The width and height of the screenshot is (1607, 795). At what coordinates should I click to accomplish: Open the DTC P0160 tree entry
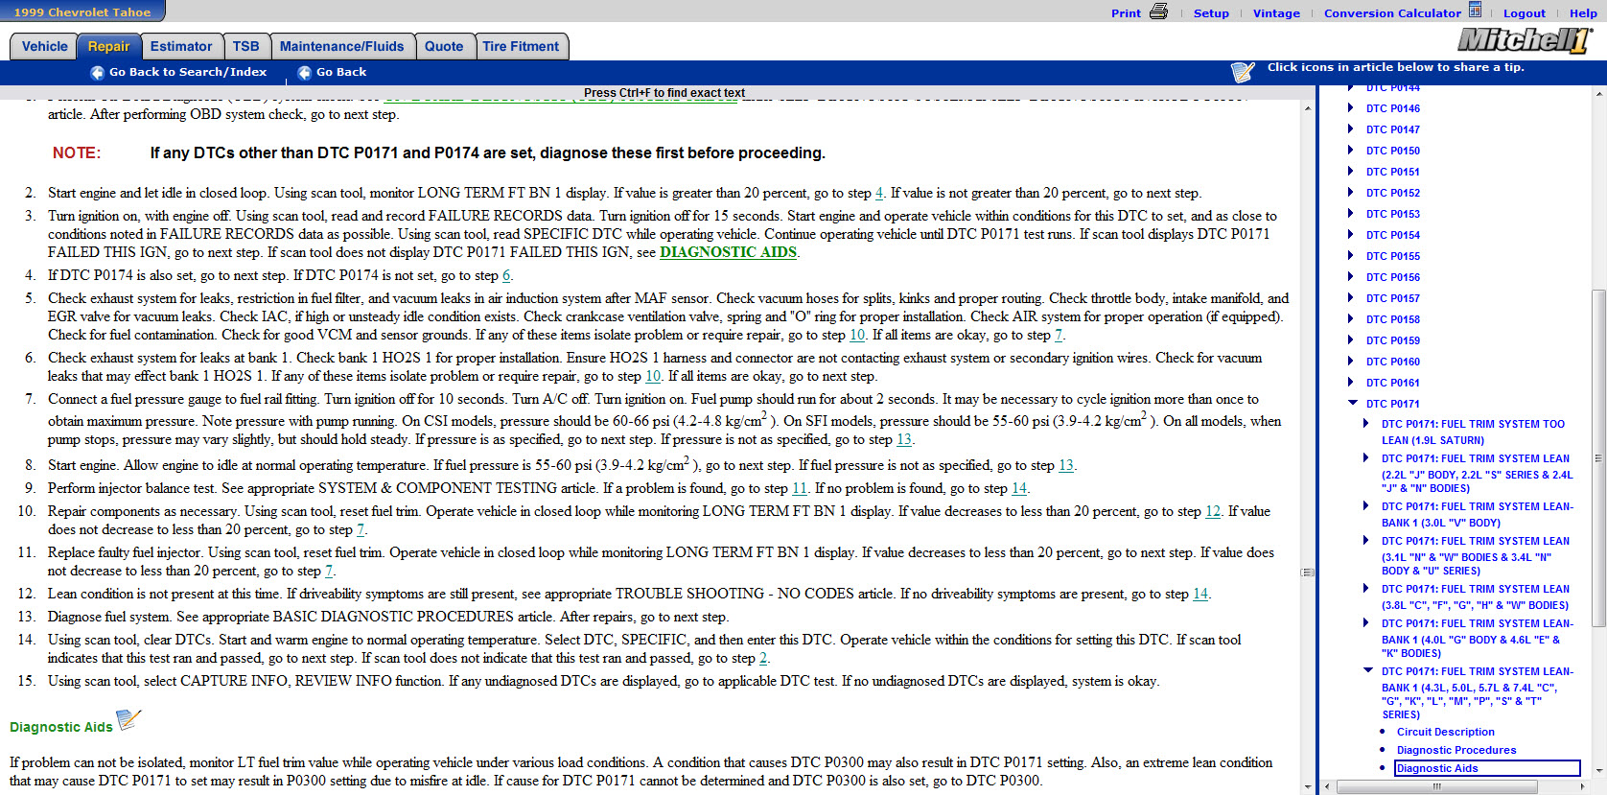(x=1393, y=362)
